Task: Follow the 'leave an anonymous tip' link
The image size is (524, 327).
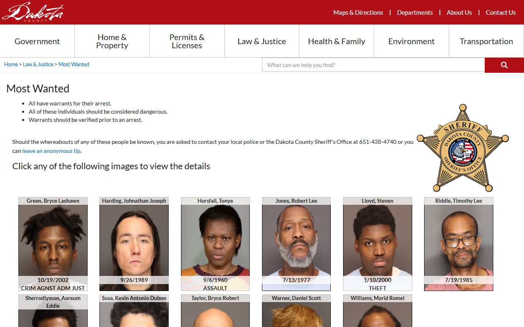Action: 51,151
